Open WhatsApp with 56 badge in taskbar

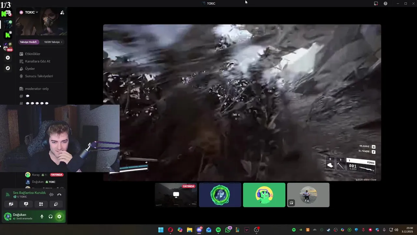228,230
